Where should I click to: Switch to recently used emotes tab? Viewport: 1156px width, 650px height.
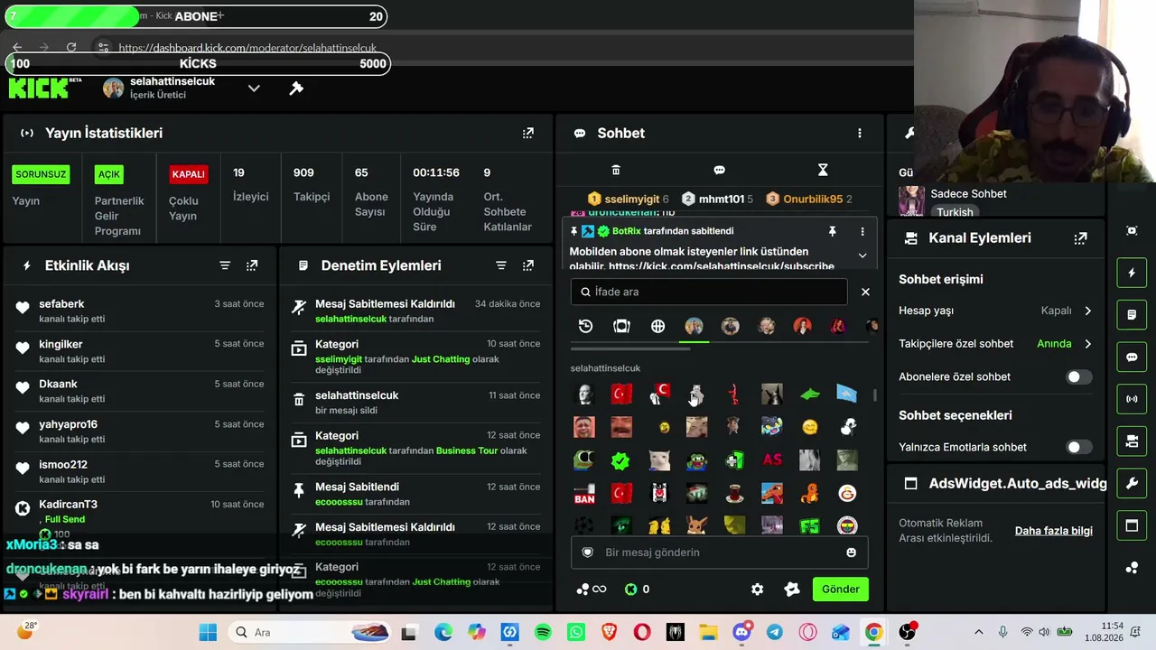[x=585, y=326]
